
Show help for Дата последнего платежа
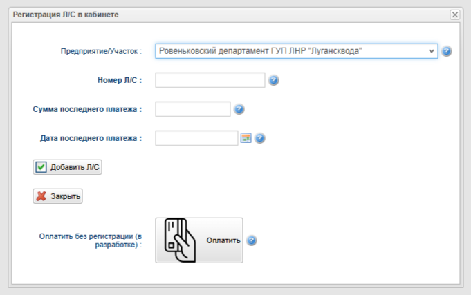260,138
